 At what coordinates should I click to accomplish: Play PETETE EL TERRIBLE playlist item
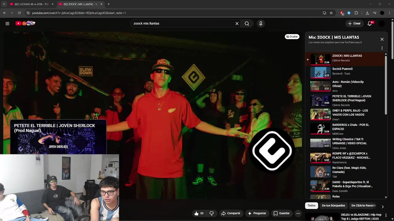pos(345,100)
